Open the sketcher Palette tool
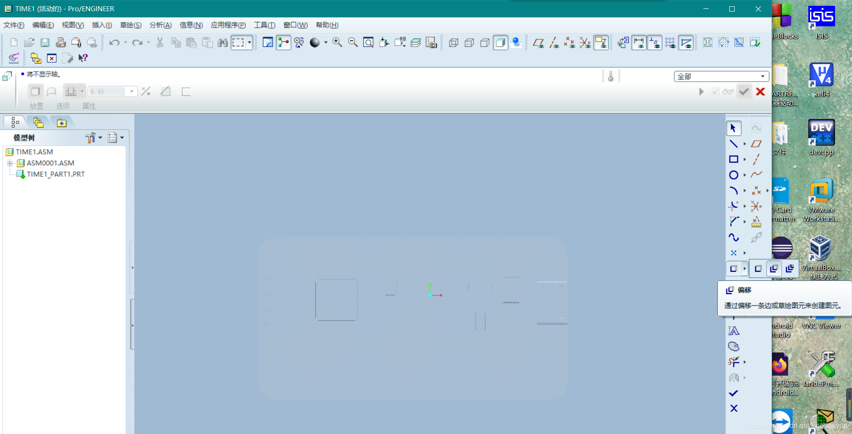This screenshot has width=852, height=434. tap(733, 346)
